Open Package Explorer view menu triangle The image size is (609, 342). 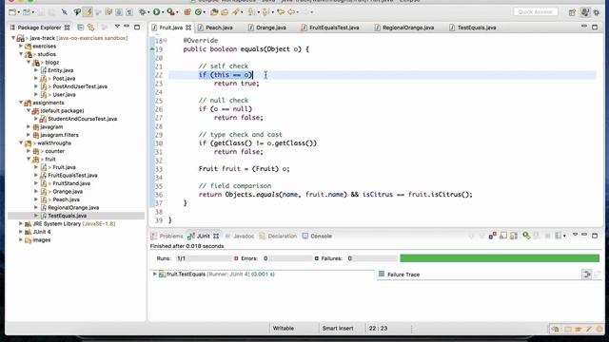pyautogui.click(x=117, y=27)
